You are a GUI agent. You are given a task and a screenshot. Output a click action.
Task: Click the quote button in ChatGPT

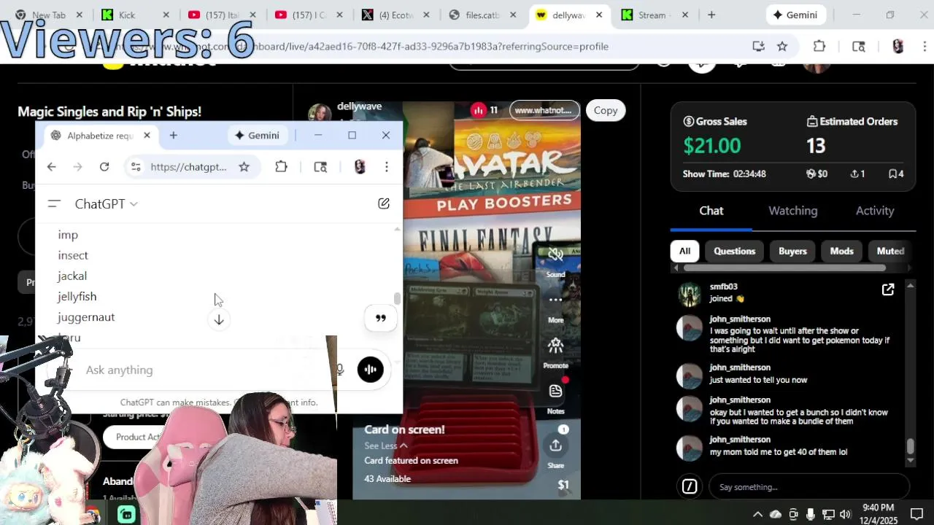coord(380,318)
